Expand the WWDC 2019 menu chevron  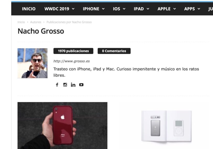coord(73,9)
